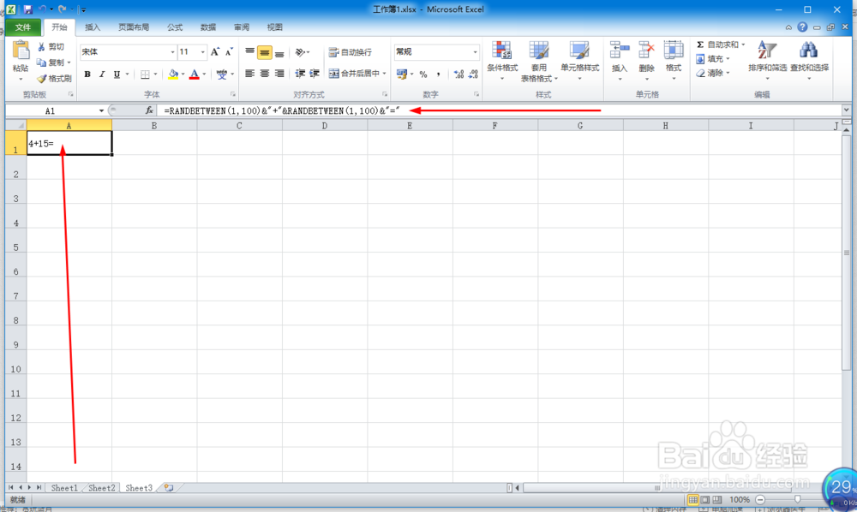Apply yellow fill color bucket
Viewport: 857px width, 512px height.
(x=173, y=74)
